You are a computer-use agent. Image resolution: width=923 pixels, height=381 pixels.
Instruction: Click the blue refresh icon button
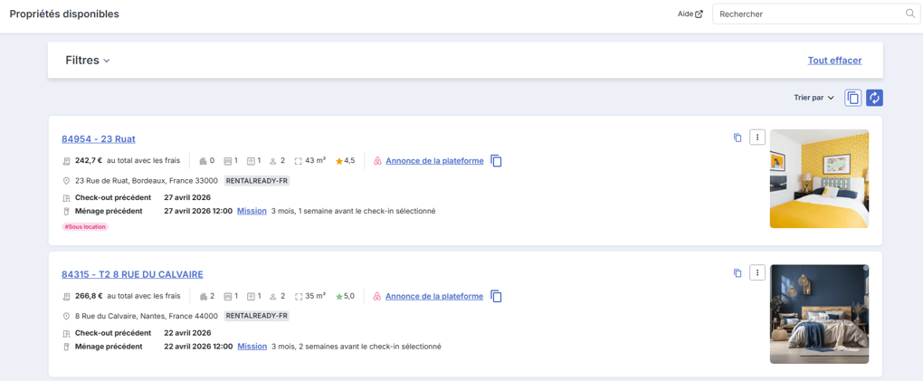874,98
